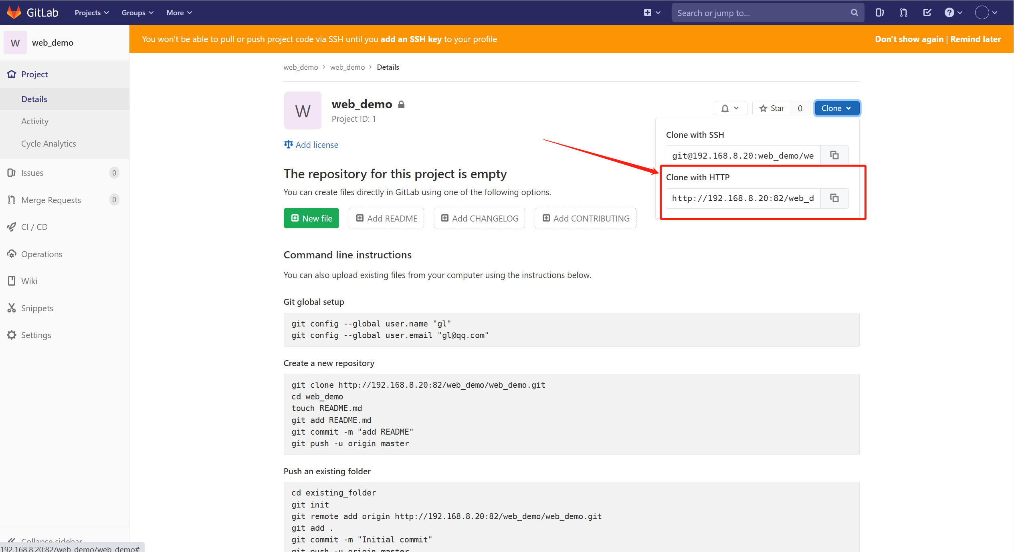Copy the SSH clone URL
Viewport: 1014px width, 552px height.
[x=834, y=155]
